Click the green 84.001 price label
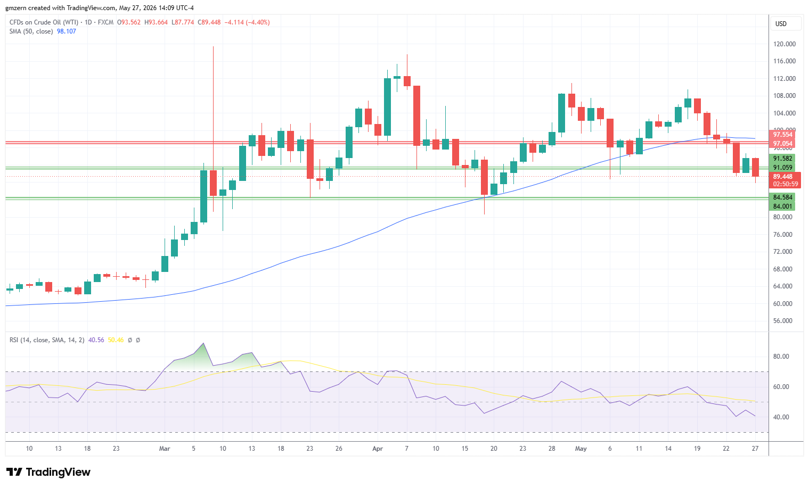 pos(783,206)
